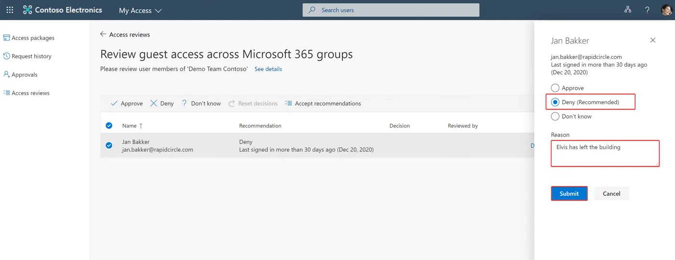Image resolution: width=675 pixels, height=260 pixels.
Task: Click the Decision column header
Action: coord(400,125)
